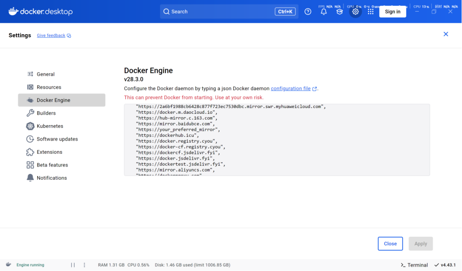Open the help question-mark icon in the title bar
This screenshot has height=271, width=462.
click(x=308, y=11)
